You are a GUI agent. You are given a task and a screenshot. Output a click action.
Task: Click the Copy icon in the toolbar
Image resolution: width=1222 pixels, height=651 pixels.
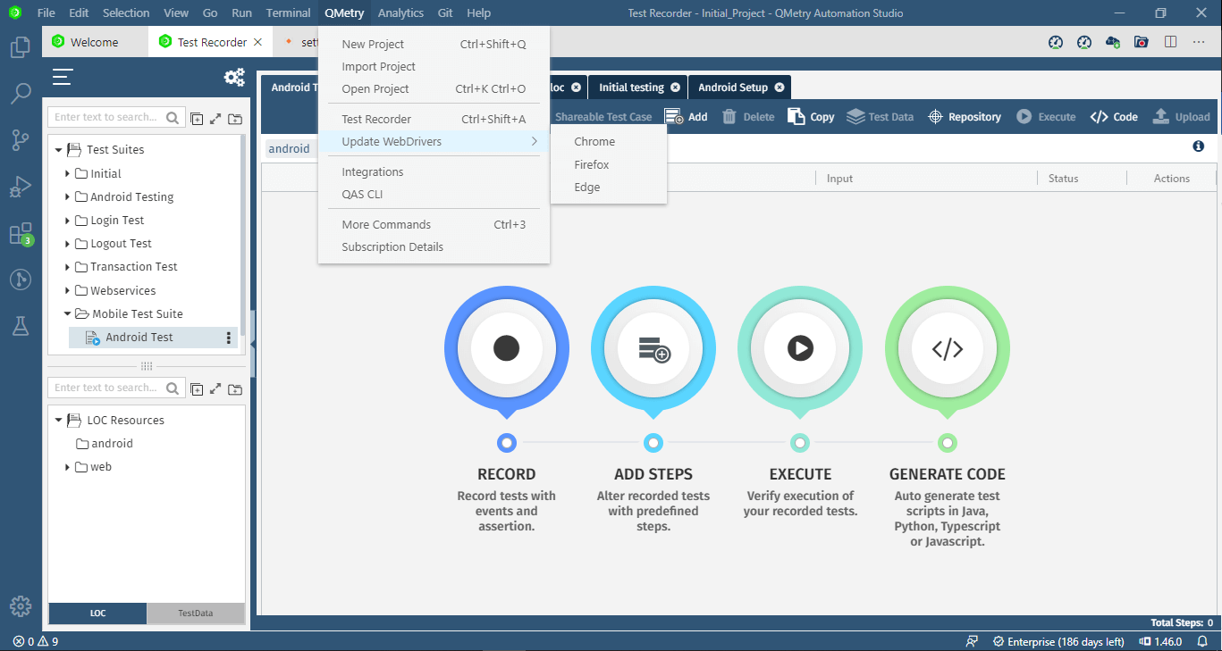tap(810, 116)
